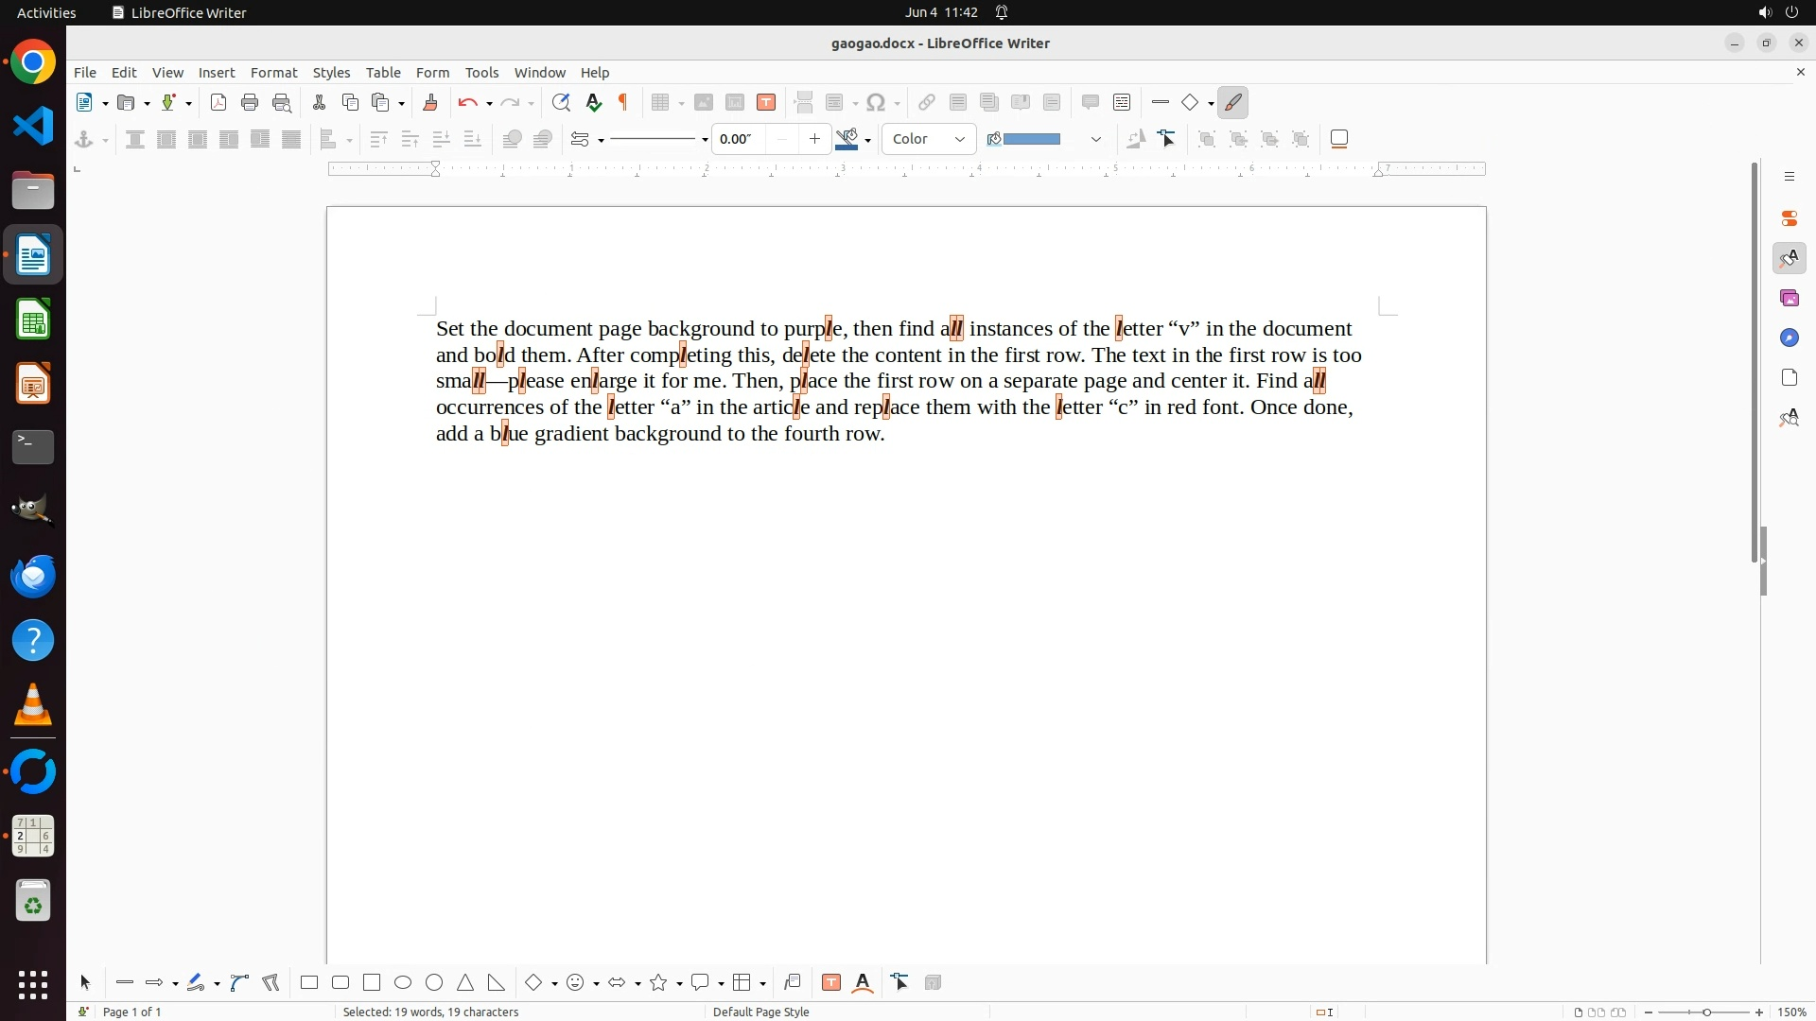This screenshot has width=1816, height=1021.
Task: Expand the Stars and Banners dropdown arrow
Action: coord(679,984)
